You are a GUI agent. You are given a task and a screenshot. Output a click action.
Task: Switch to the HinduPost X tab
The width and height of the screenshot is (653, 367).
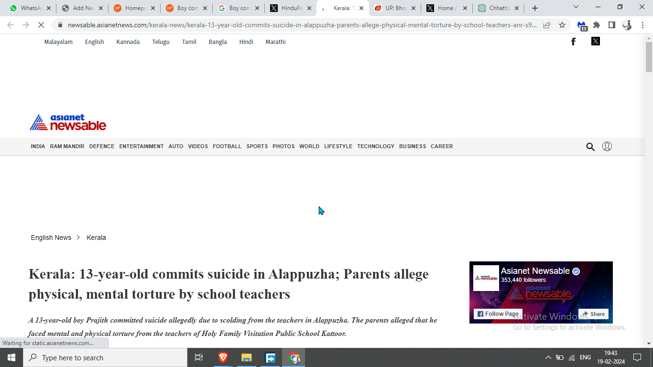[x=291, y=8]
